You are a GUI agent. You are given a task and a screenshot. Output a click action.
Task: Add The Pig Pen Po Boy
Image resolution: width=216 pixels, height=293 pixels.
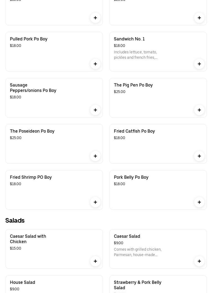[x=199, y=110]
